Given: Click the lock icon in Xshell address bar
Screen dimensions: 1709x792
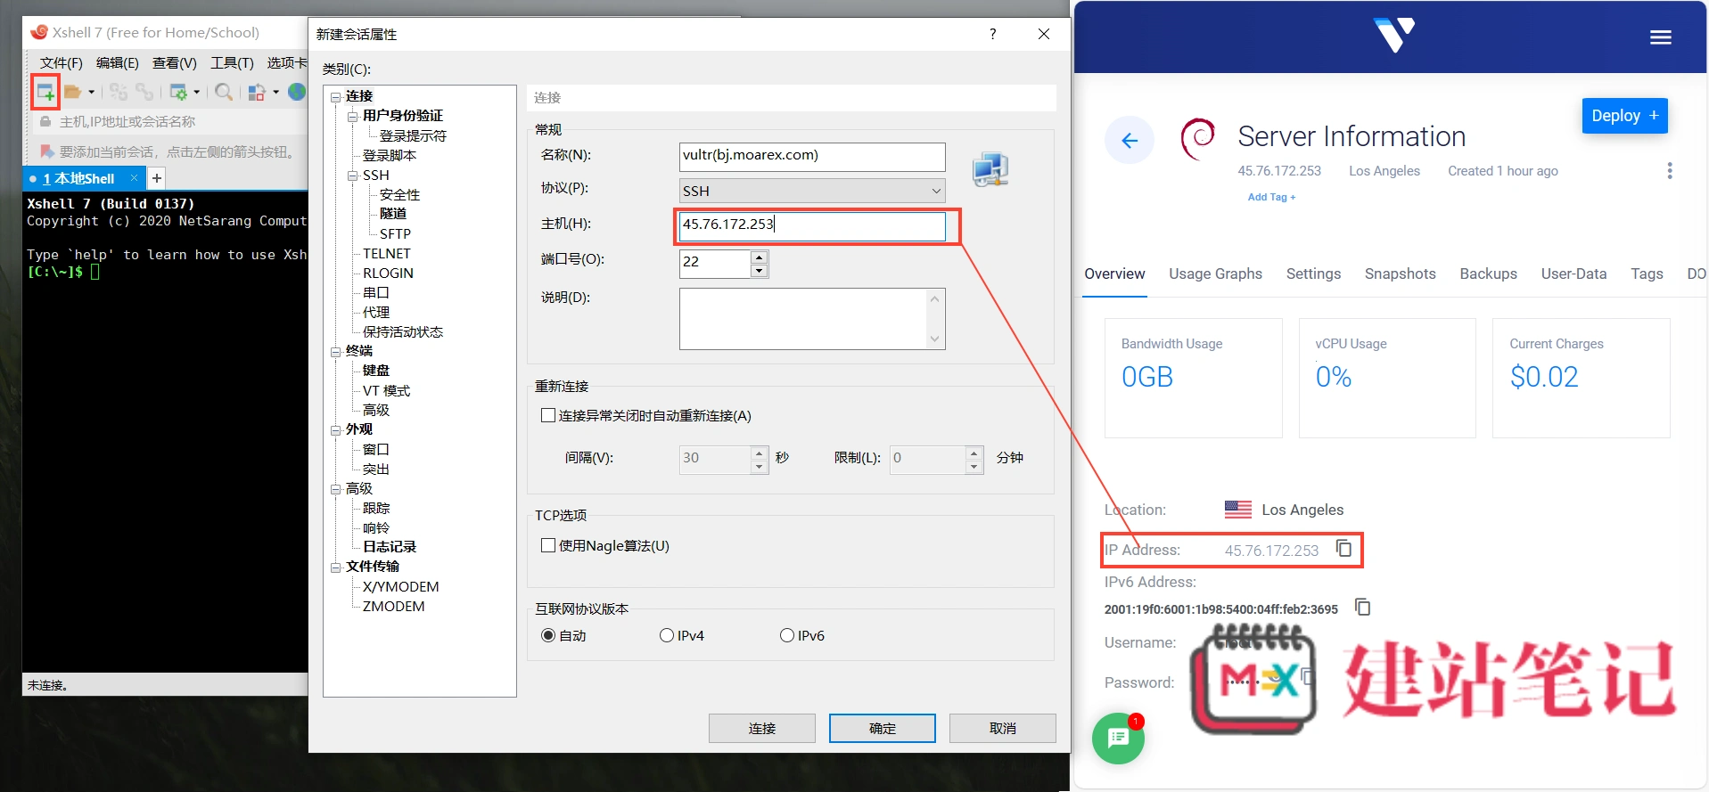Looking at the screenshot, I should (x=45, y=121).
